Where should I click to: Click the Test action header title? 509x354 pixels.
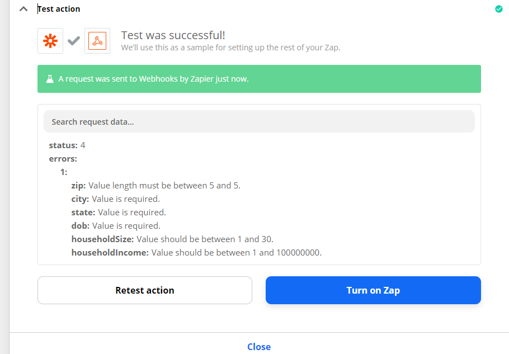pos(59,9)
